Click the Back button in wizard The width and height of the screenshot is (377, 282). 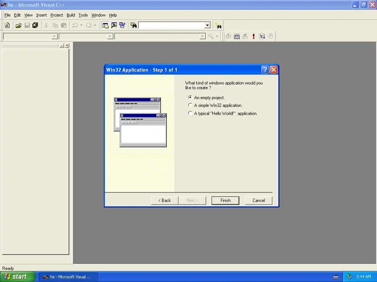165,200
